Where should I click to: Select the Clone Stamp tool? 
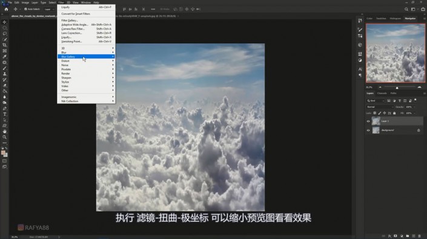tap(4, 74)
